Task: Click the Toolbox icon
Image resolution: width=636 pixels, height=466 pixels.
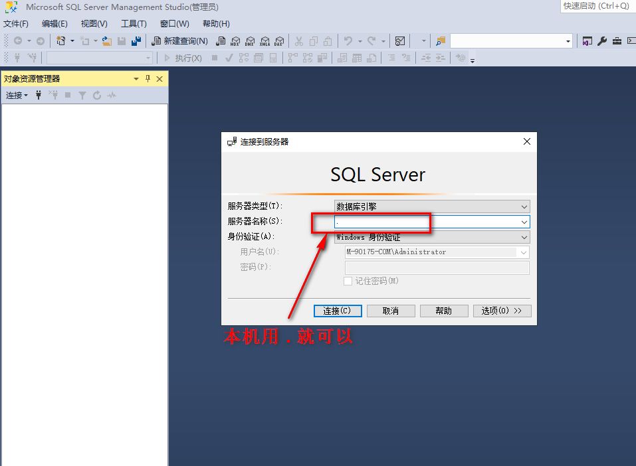Action: coord(617,41)
